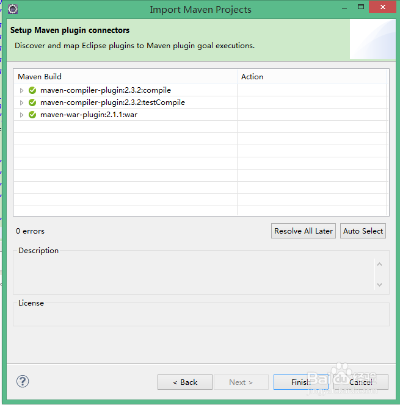Click the Eclipse icon in the title bar
The image size is (400, 405).
[x=13, y=9]
